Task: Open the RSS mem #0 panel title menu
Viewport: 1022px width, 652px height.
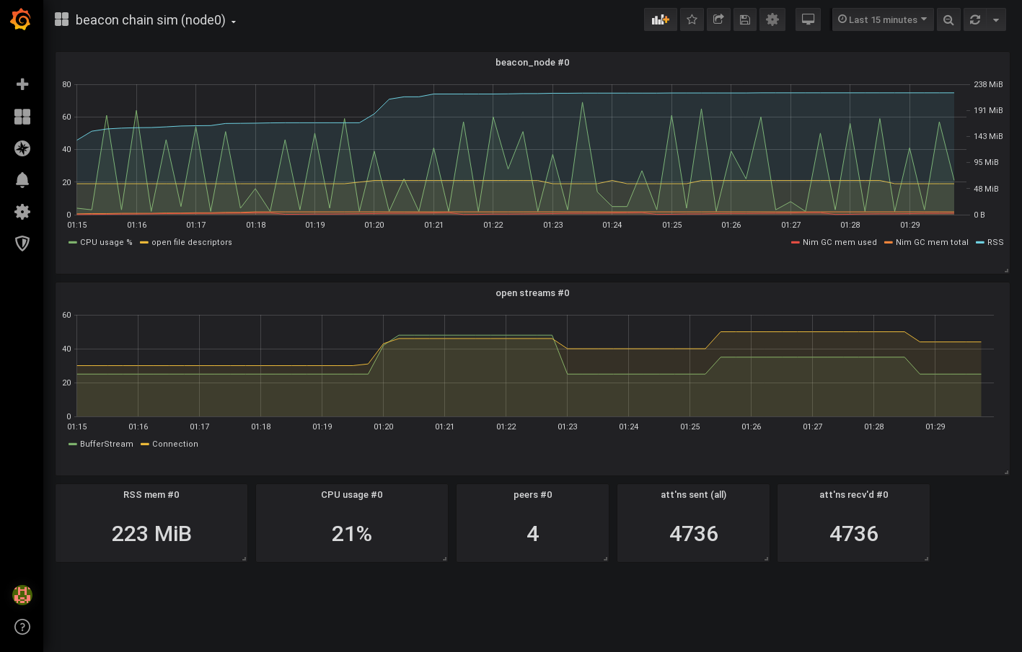Action: (x=151, y=495)
